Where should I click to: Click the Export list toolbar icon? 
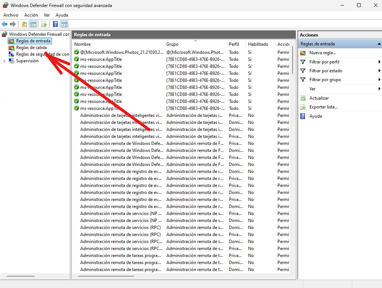[x=44, y=24]
